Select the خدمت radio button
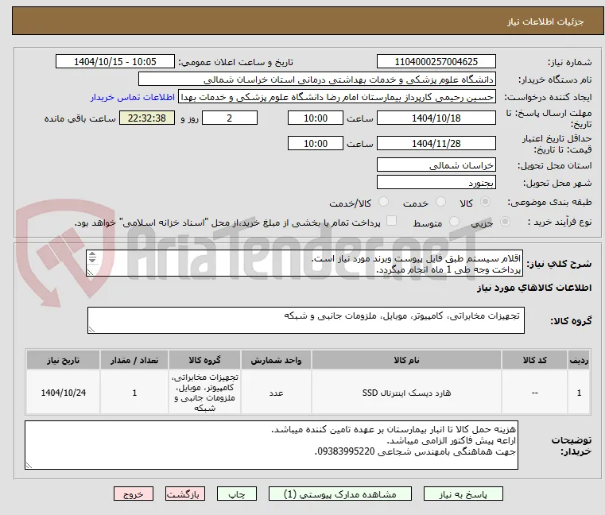The height and width of the screenshot is (515, 605). click(x=440, y=202)
